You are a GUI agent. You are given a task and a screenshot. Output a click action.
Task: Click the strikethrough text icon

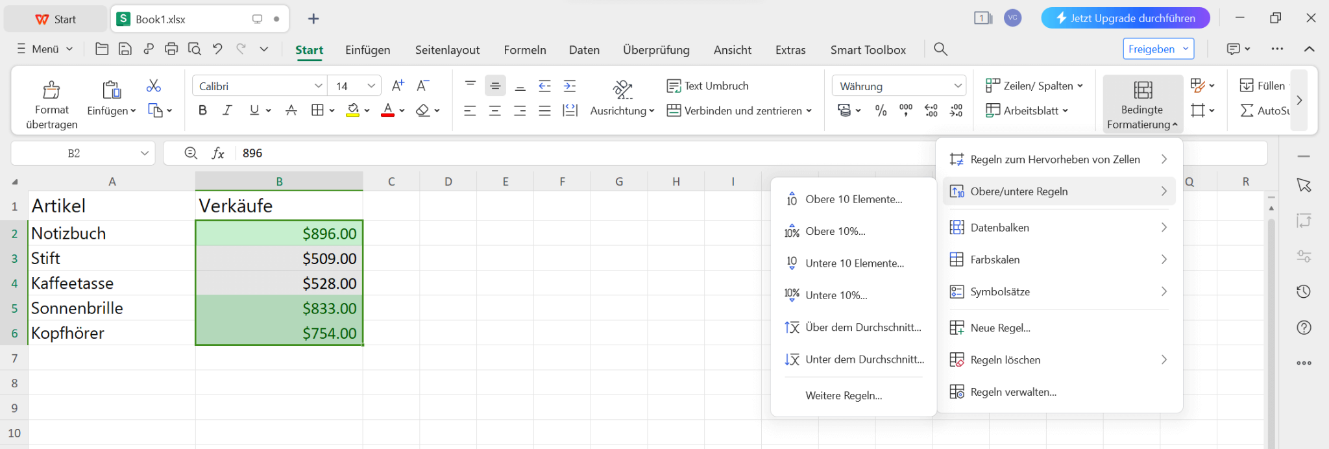291,110
